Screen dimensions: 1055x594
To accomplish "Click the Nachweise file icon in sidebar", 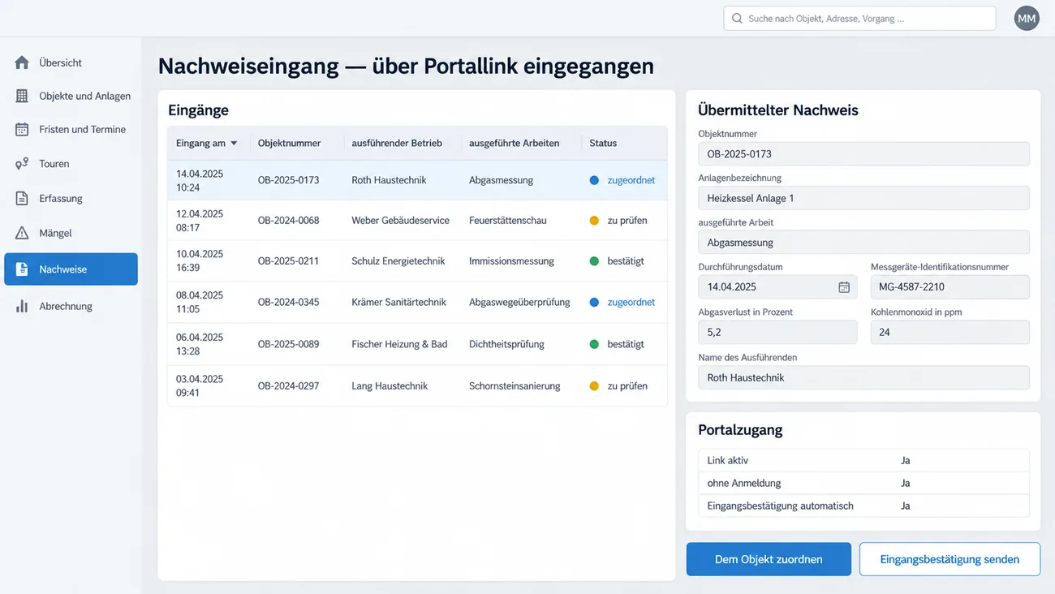I will point(22,269).
